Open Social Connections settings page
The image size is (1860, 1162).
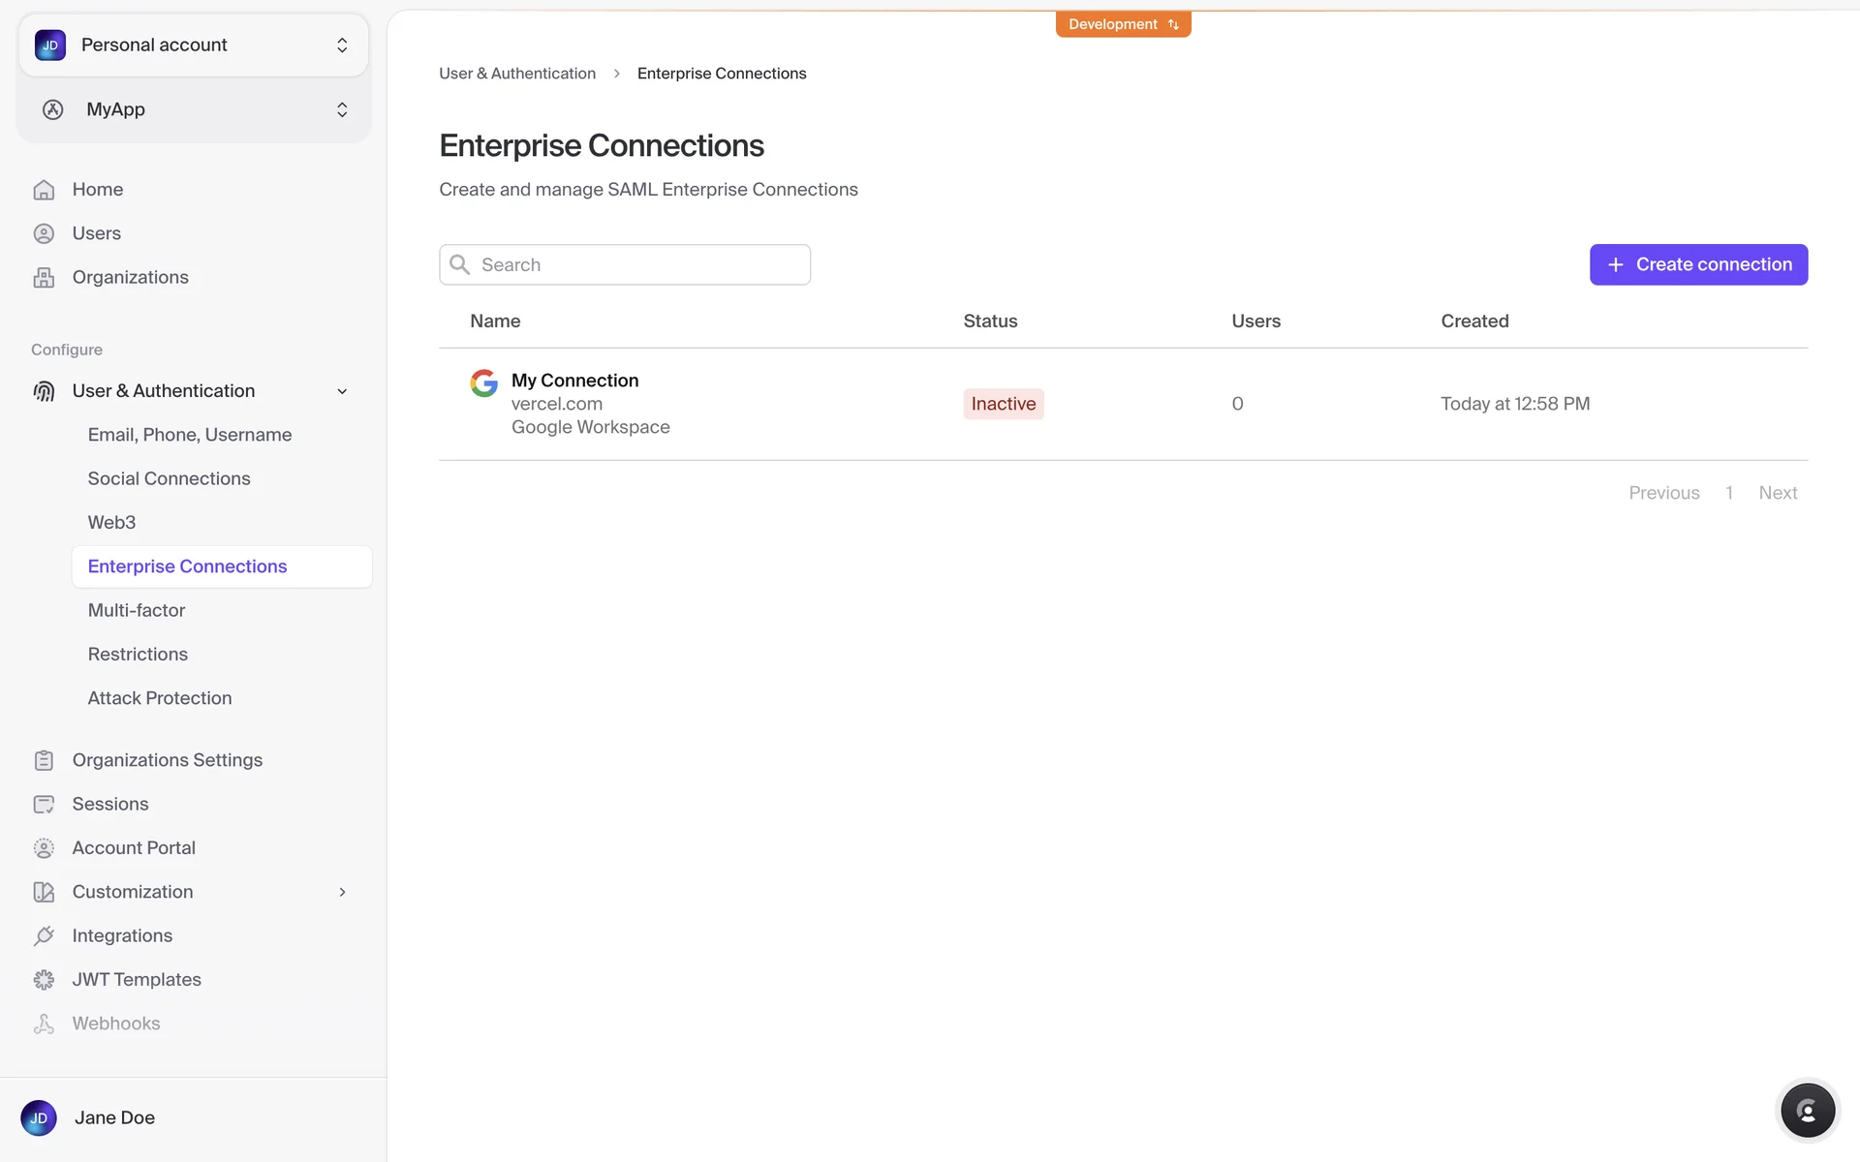coord(169,478)
